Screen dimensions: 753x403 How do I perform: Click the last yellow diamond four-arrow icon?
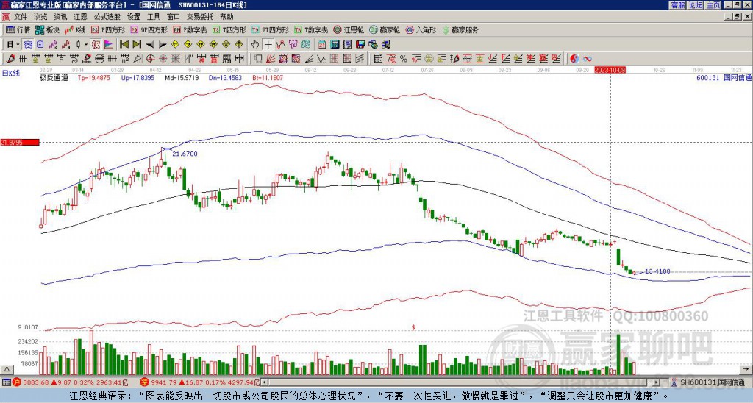point(239,45)
